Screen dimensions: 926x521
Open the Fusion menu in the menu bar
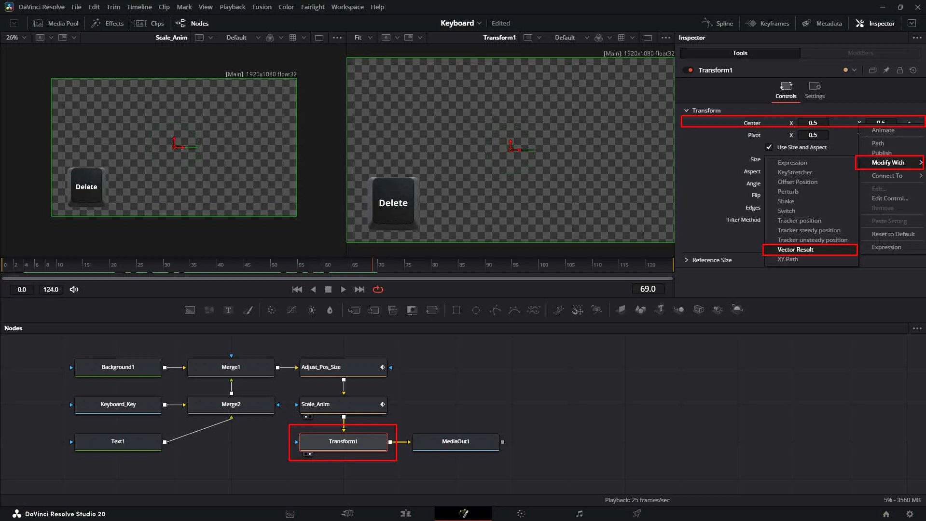click(262, 7)
